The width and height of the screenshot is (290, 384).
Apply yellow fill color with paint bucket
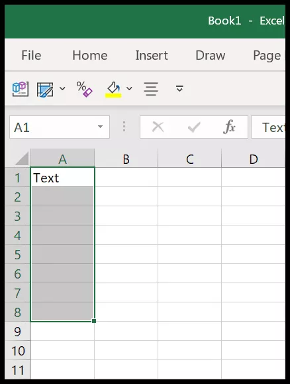113,90
